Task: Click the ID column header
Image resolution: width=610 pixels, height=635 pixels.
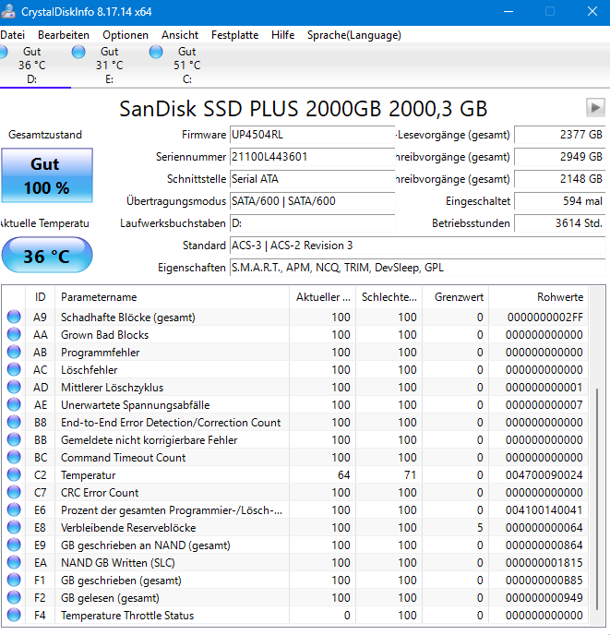Action: point(40,297)
